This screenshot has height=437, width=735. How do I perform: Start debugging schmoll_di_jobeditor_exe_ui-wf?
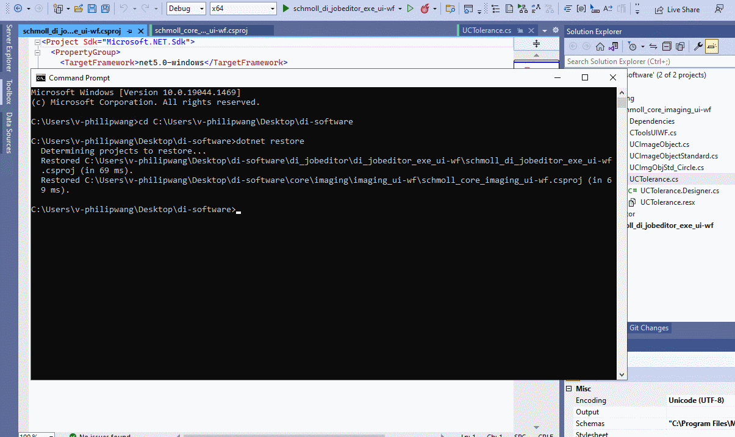point(338,9)
